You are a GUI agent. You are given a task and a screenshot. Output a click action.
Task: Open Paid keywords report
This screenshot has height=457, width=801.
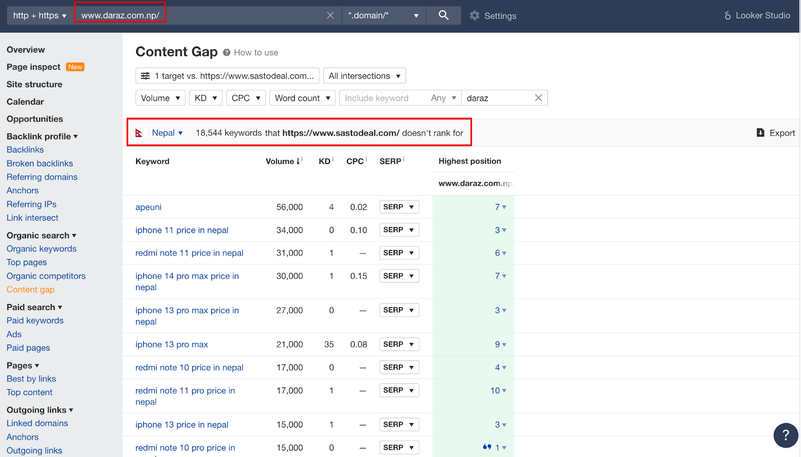[35, 321]
